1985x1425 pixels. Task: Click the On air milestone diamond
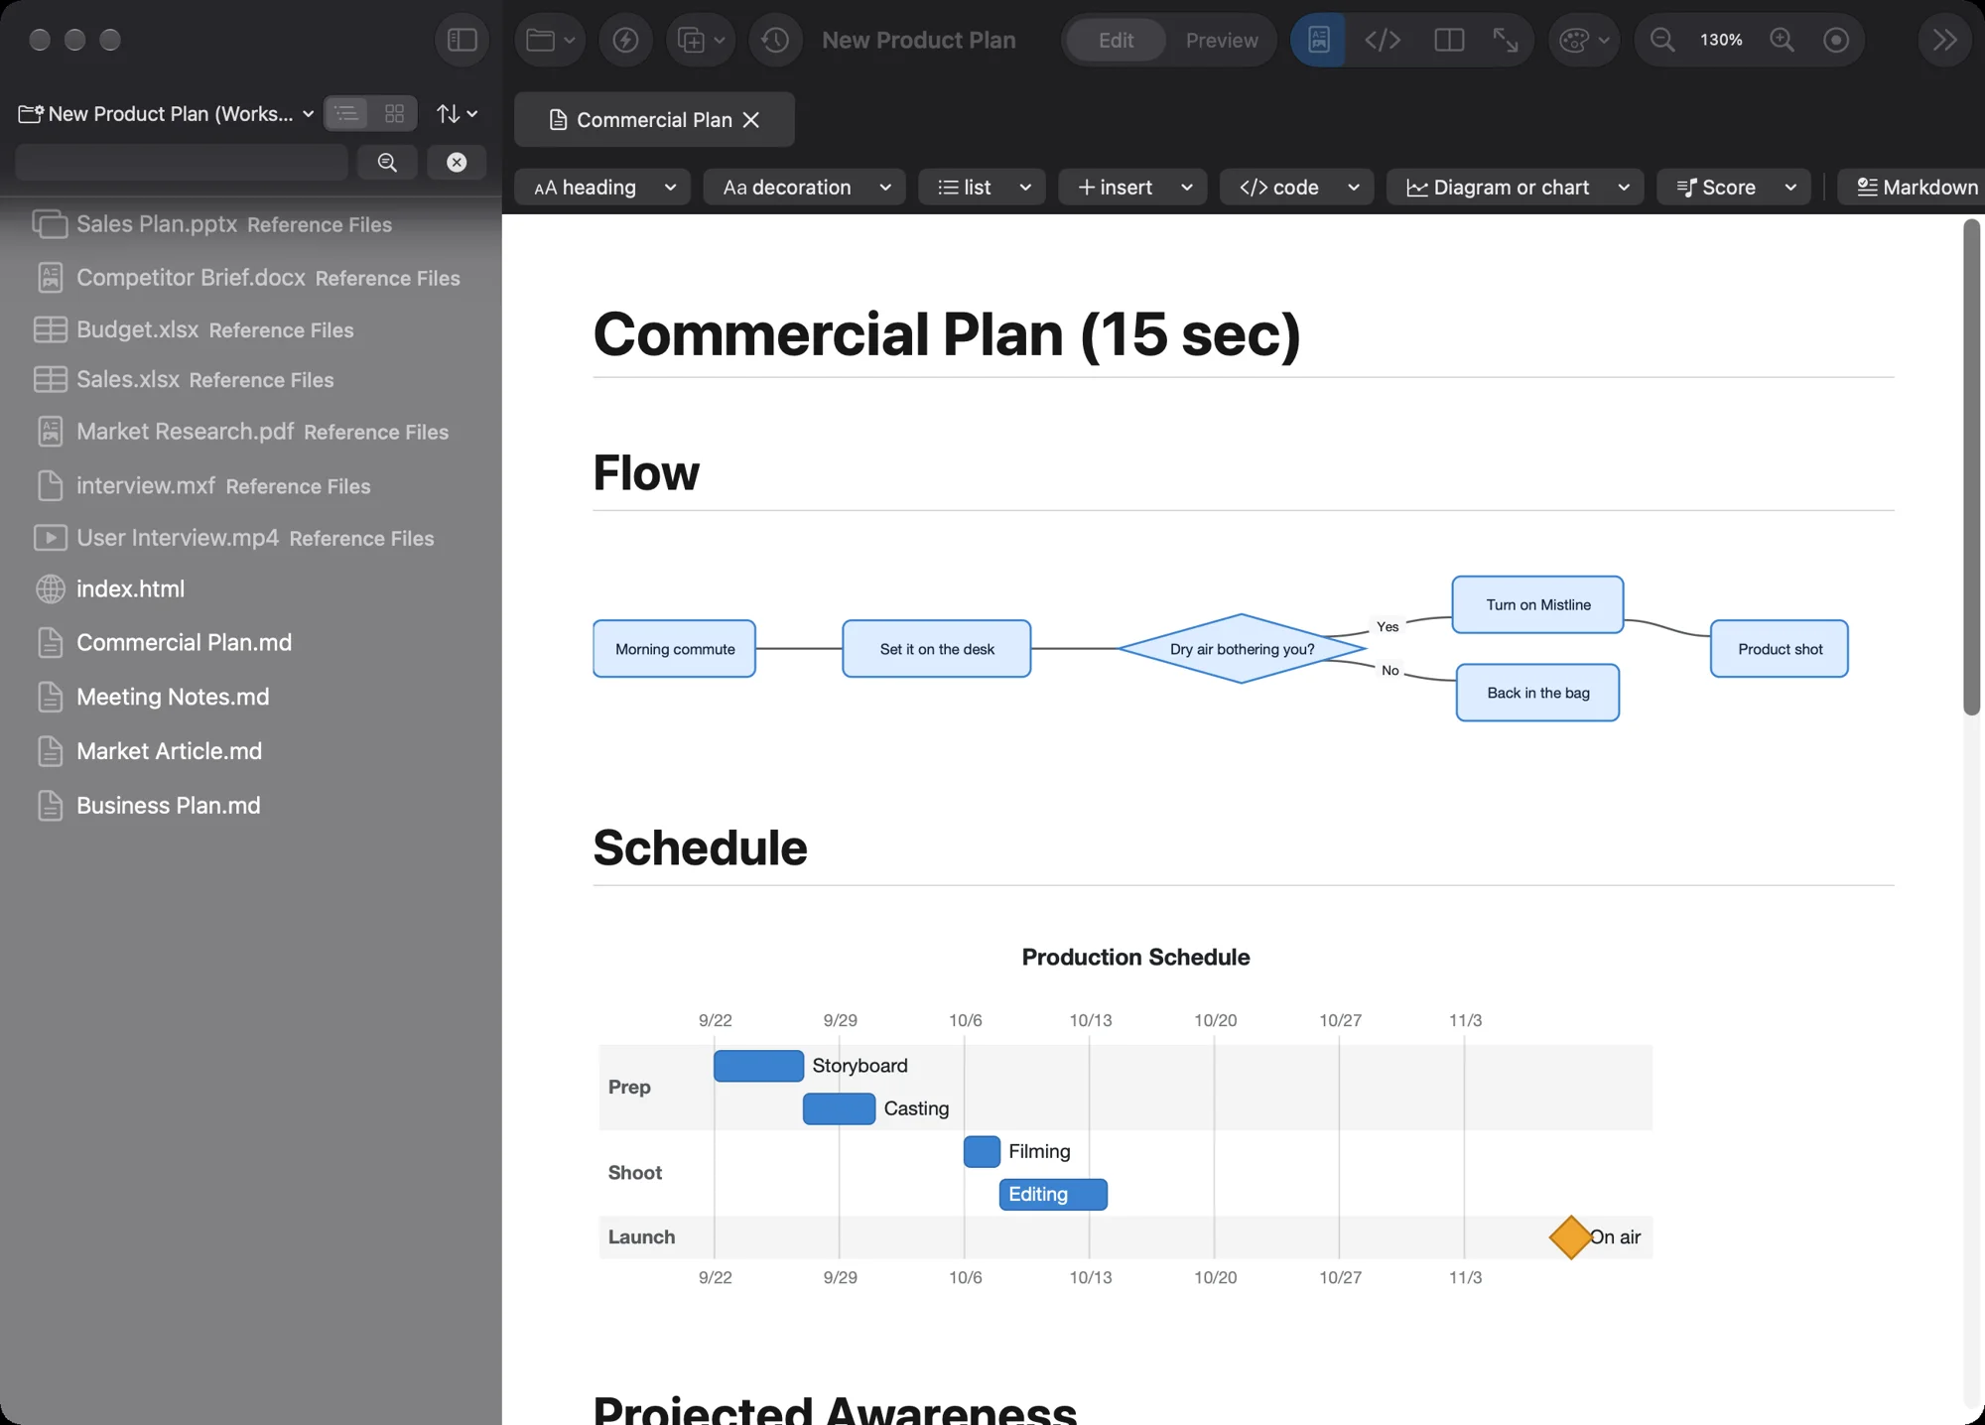coord(1570,1236)
